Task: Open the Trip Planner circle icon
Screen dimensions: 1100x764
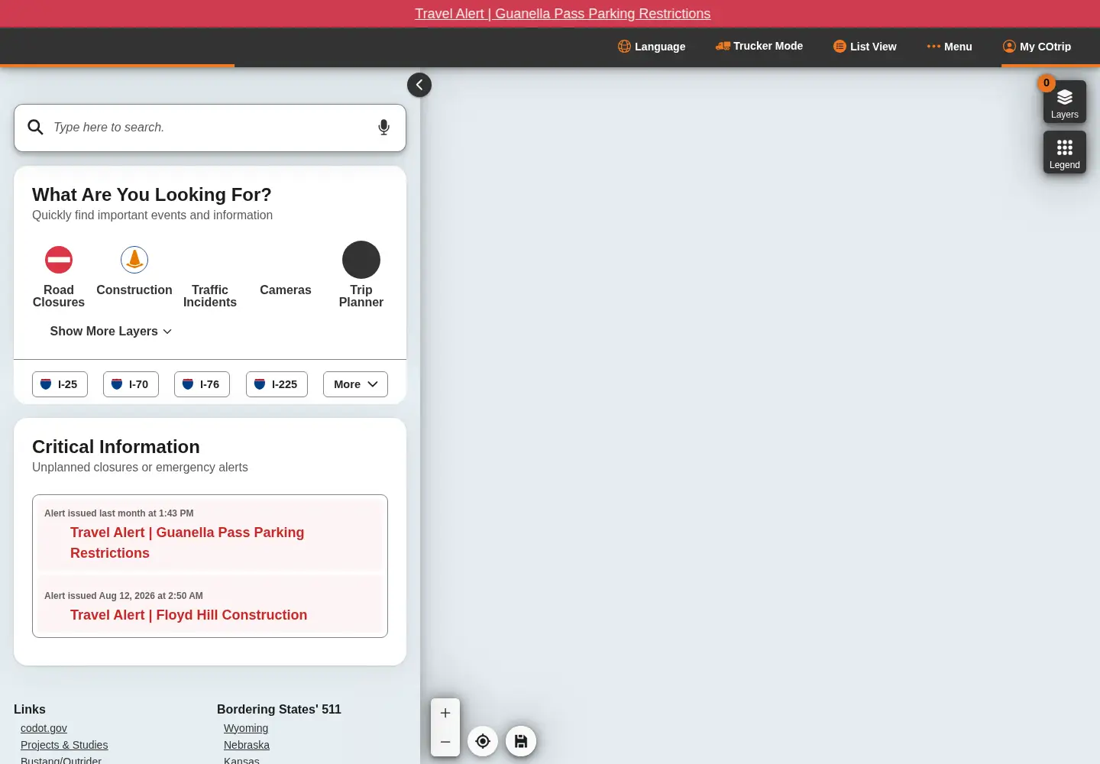Action: (361, 260)
